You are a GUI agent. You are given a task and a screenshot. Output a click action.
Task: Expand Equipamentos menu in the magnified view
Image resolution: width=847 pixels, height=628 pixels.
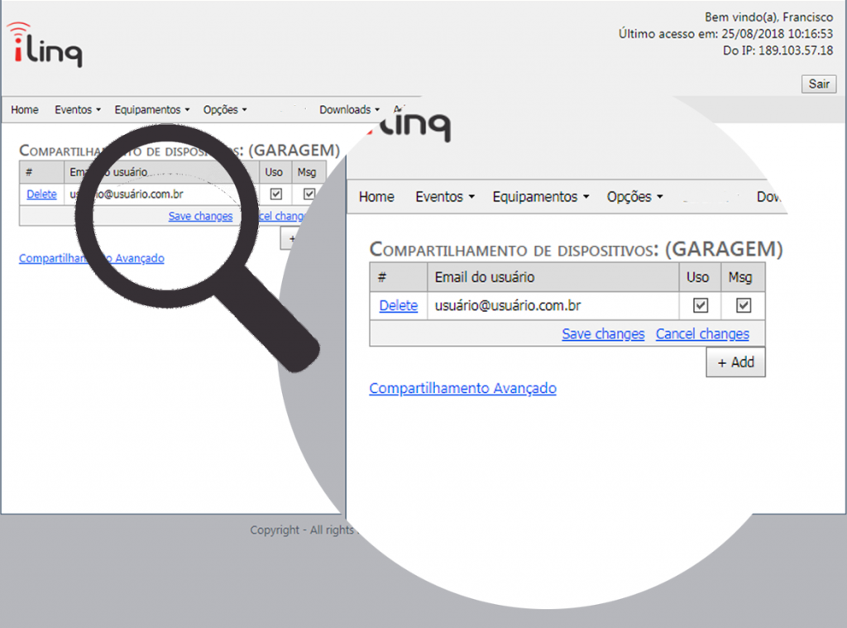click(x=540, y=197)
